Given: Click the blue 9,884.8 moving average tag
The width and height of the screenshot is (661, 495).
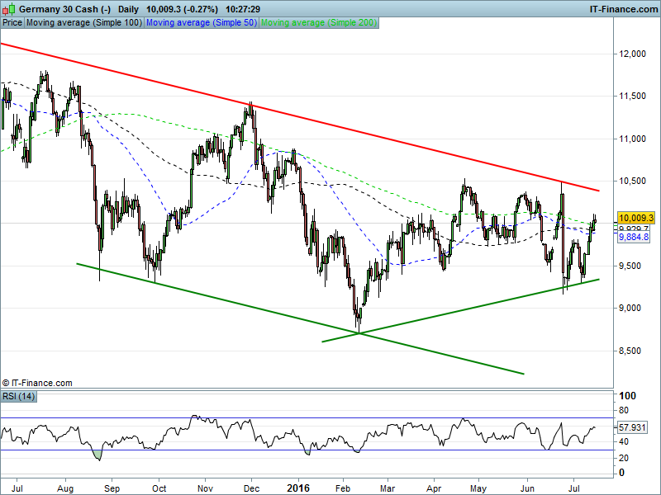Looking at the screenshot, I should tap(634, 238).
